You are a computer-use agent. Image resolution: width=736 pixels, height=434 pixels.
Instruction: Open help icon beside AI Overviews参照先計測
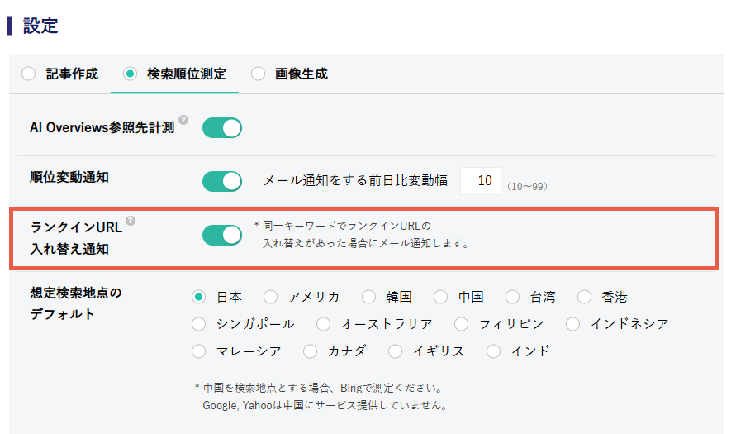(x=183, y=120)
